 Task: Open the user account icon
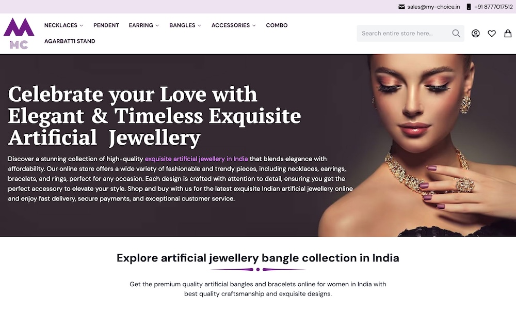476,33
